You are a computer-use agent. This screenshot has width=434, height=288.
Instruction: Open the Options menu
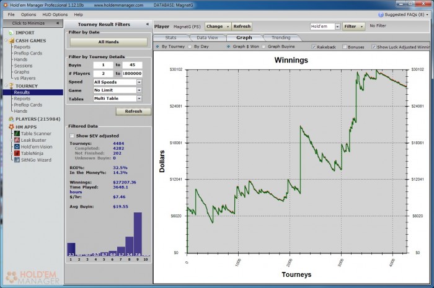point(29,15)
